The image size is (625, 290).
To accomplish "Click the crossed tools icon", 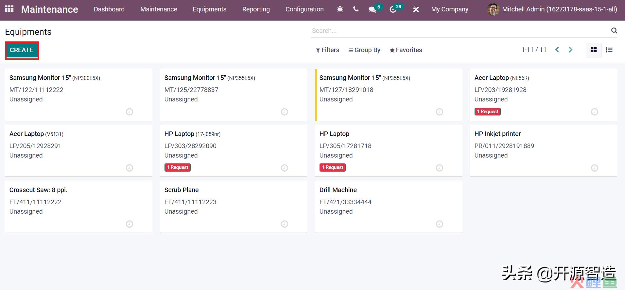I will [x=416, y=9].
